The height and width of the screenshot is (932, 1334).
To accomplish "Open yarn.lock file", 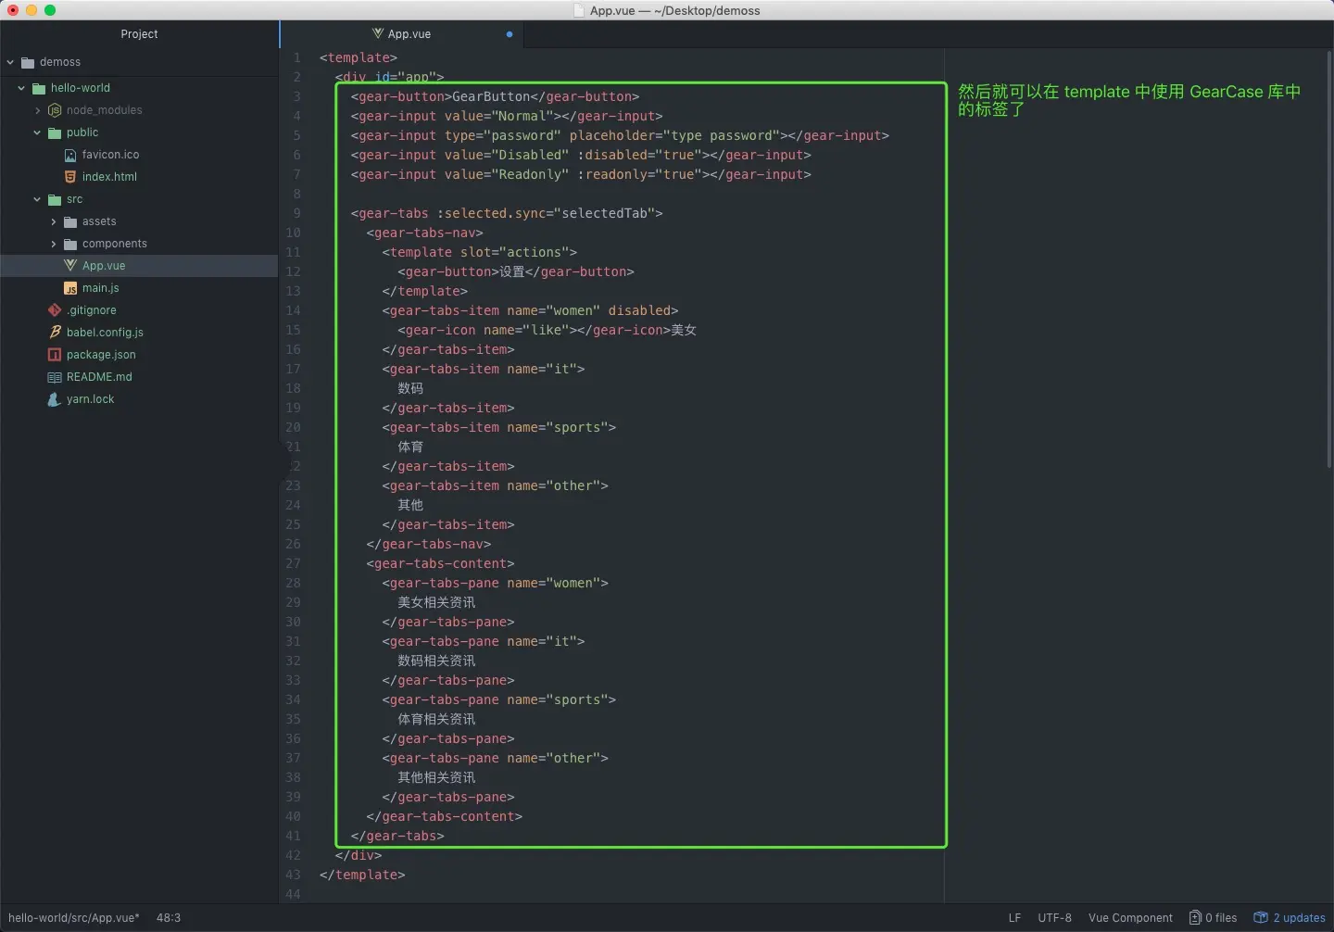I will point(91,399).
